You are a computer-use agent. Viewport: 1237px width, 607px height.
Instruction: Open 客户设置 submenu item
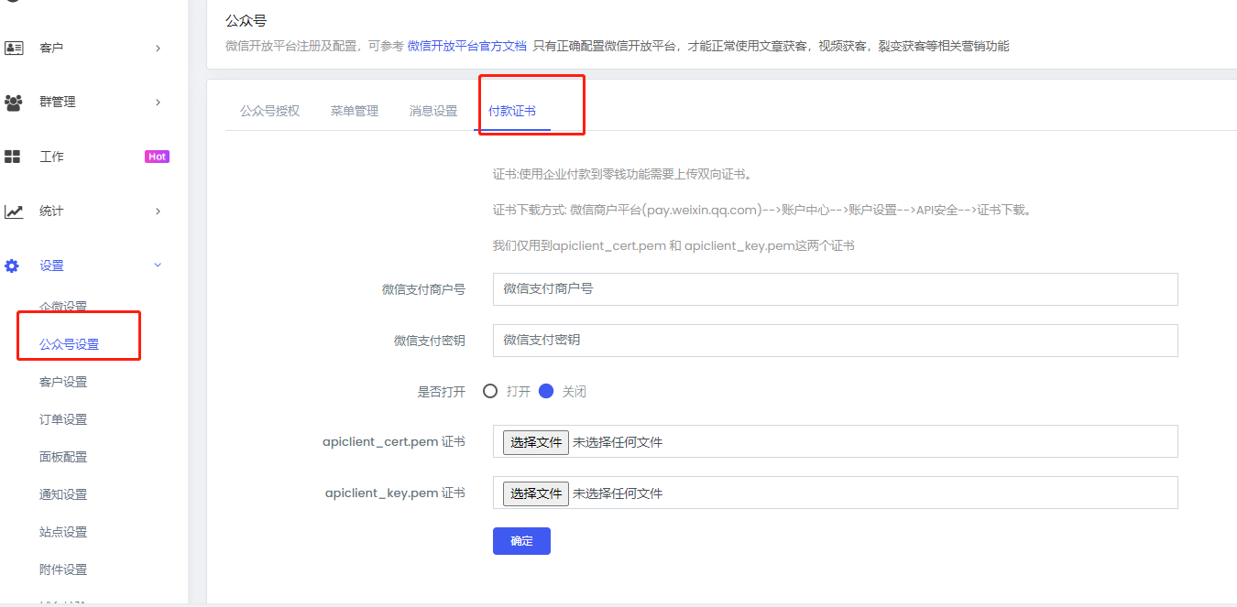click(x=63, y=382)
